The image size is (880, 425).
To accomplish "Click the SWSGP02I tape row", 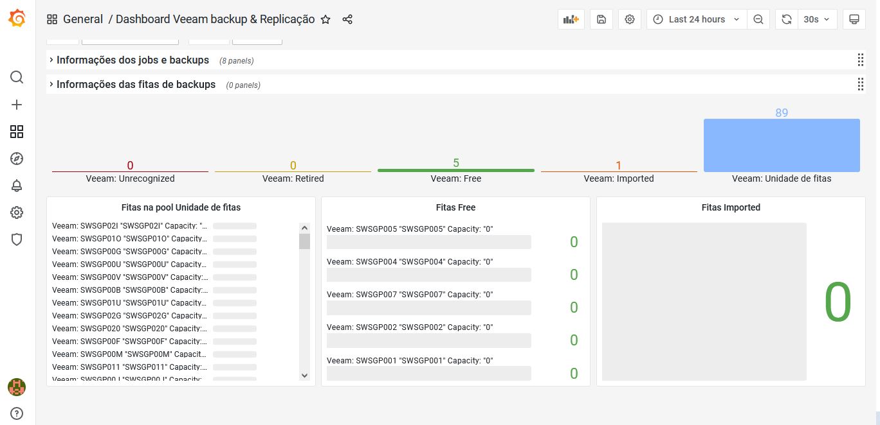I will (154, 226).
